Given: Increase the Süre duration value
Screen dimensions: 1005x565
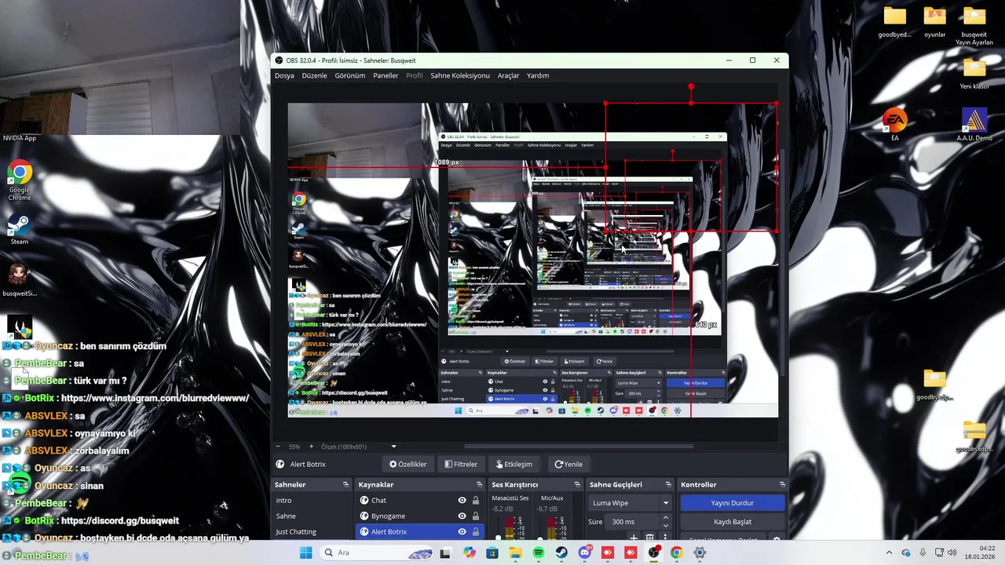Looking at the screenshot, I should [666, 518].
